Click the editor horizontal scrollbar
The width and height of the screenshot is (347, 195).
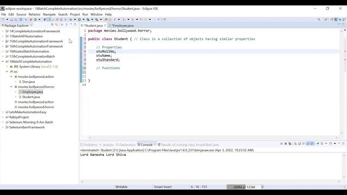pos(213,138)
